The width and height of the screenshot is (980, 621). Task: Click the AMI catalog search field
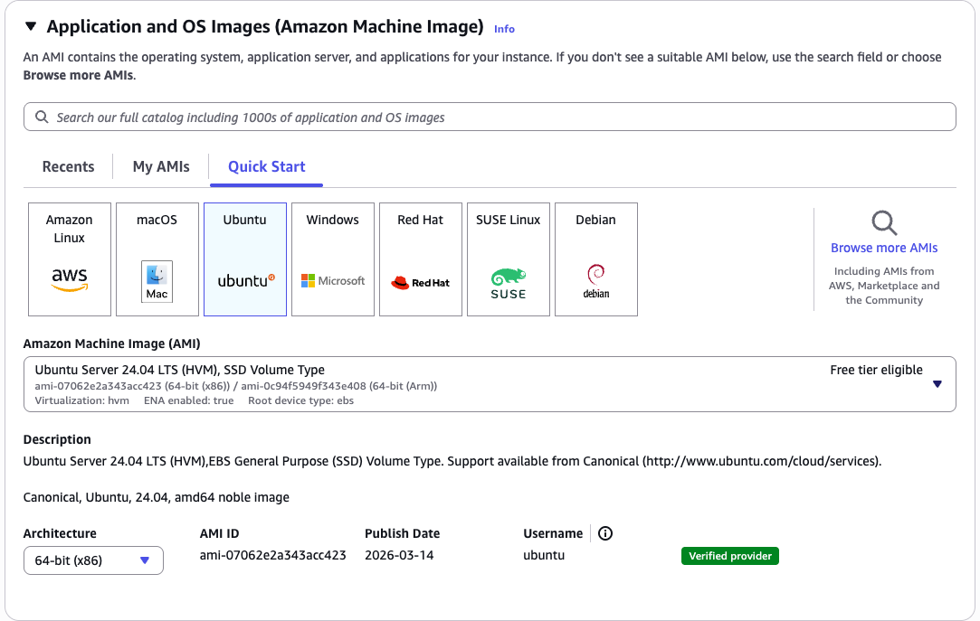click(x=489, y=118)
